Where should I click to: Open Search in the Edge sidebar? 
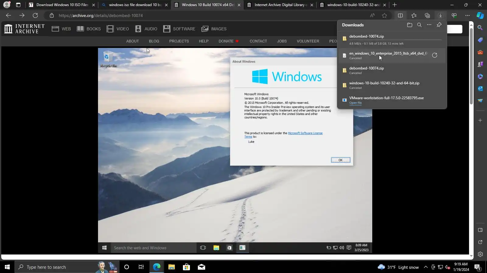tap(480, 28)
